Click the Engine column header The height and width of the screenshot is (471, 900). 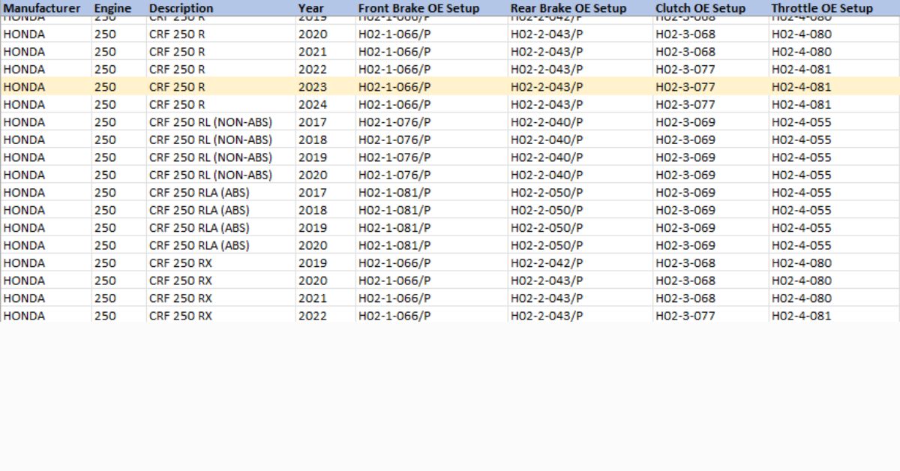coord(112,8)
